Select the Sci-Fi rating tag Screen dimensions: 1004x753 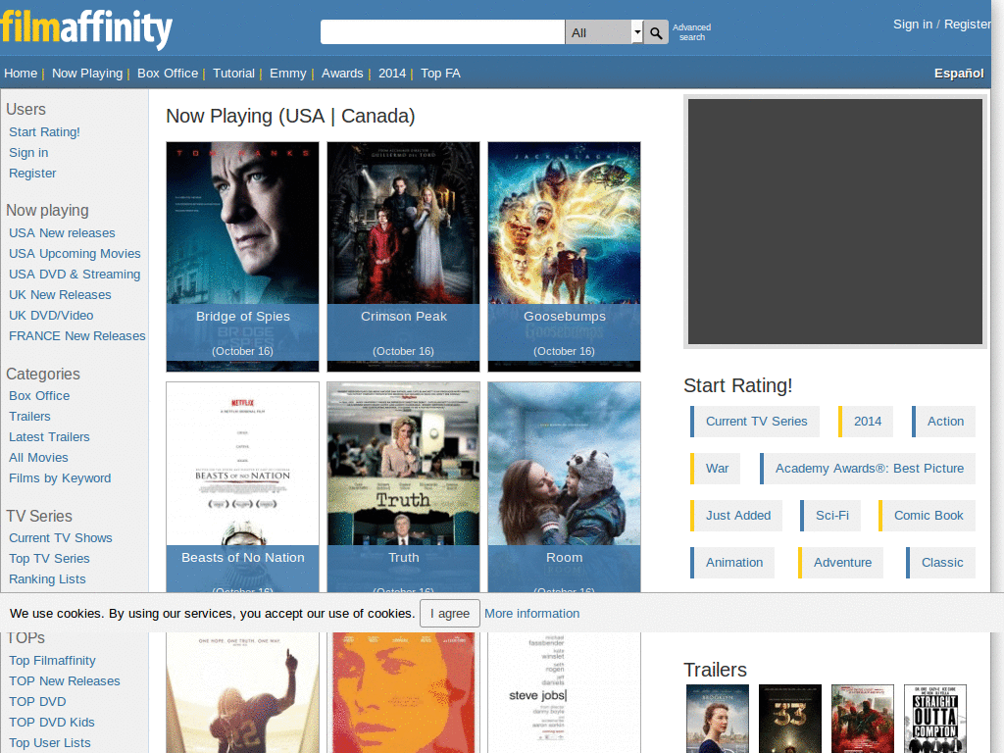830,516
